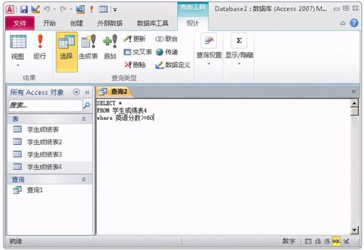Click the 传递 pass-through query button
Image resolution: width=364 pixels, height=250 pixels.
click(167, 52)
